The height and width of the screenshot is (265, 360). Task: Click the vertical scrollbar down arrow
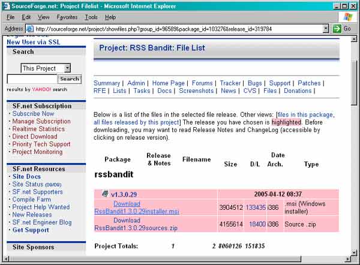pos(354,252)
